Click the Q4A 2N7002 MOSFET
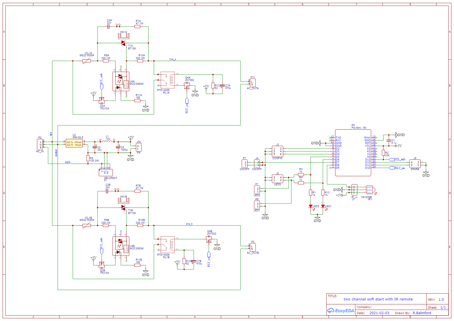 [187, 86]
